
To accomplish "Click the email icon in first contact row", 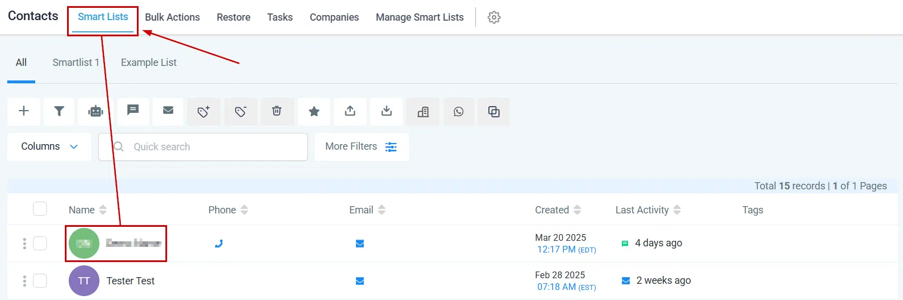I will (x=360, y=244).
